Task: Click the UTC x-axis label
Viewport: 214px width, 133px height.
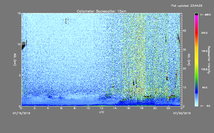Action: click(102, 112)
